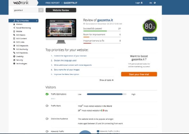This screenshot has height=134, width=189.
Task: Click the Usability sidebar icon
Action: (14, 56)
